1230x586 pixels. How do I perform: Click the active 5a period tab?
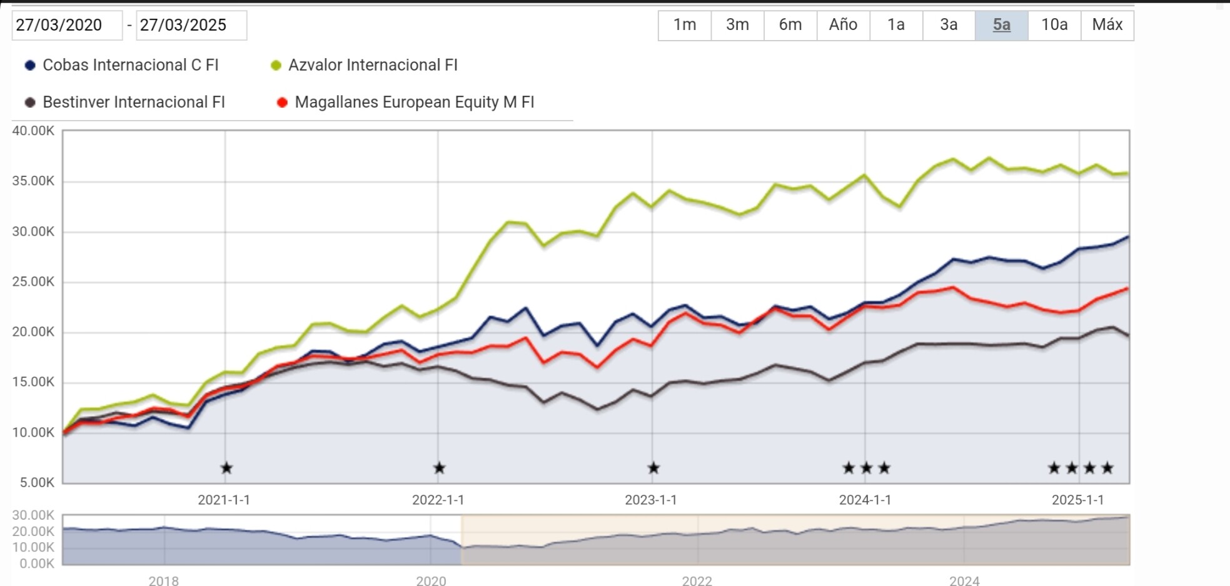[1002, 25]
